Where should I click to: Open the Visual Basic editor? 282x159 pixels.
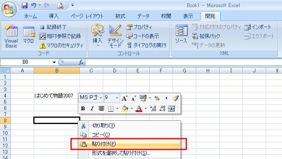[x=11, y=36]
